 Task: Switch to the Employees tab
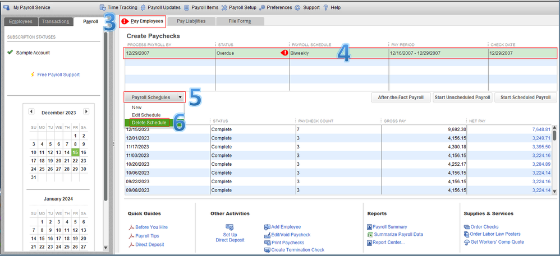[x=21, y=21]
